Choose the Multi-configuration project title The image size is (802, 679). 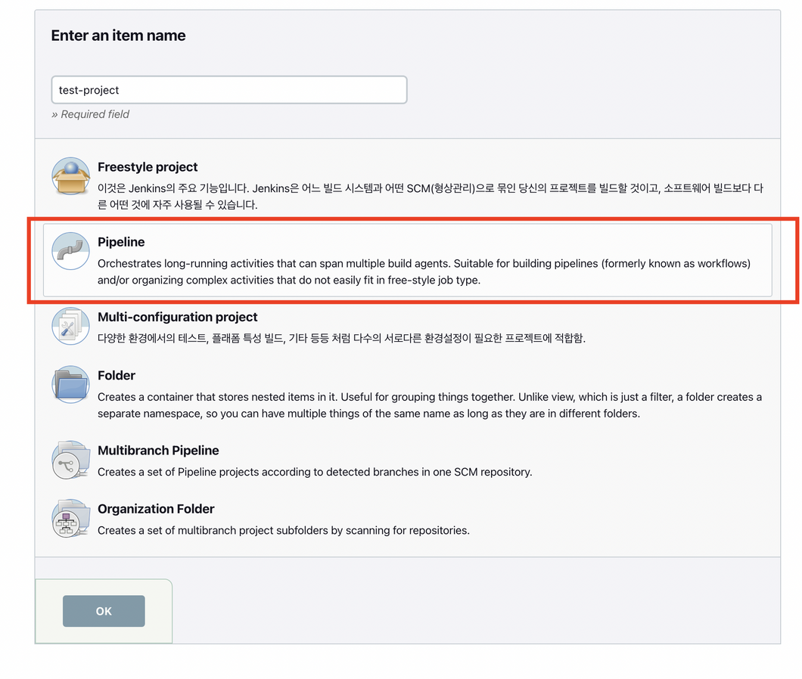coord(178,317)
